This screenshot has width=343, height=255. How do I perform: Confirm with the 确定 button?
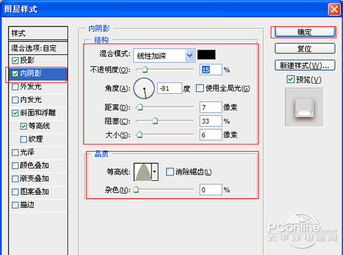pyautogui.click(x=305, y=32)
